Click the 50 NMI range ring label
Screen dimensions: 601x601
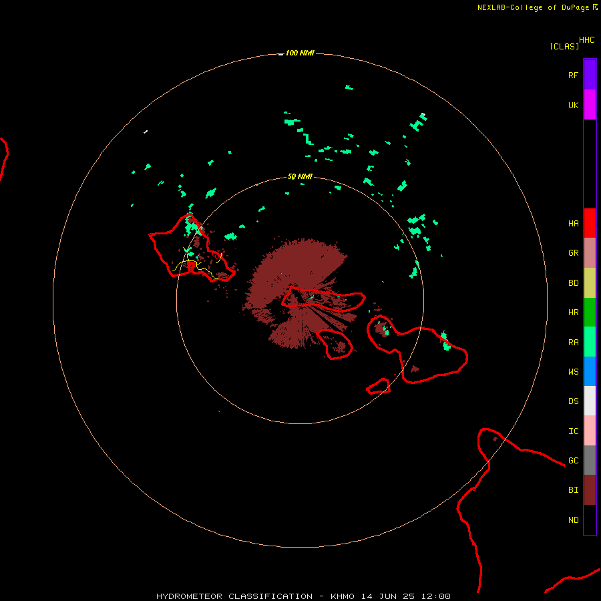point(300,177)
